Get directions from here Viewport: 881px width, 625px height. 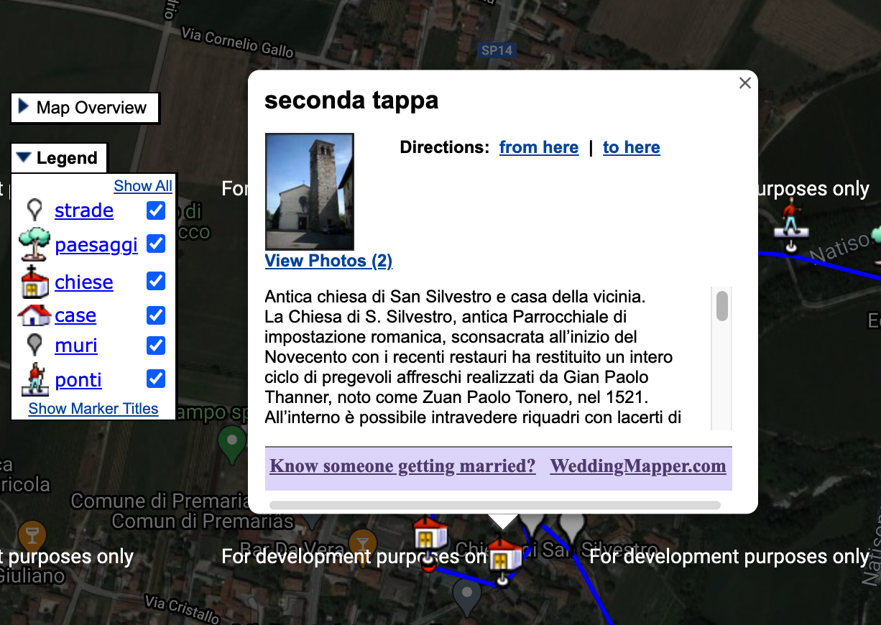[x=538, y=147]
